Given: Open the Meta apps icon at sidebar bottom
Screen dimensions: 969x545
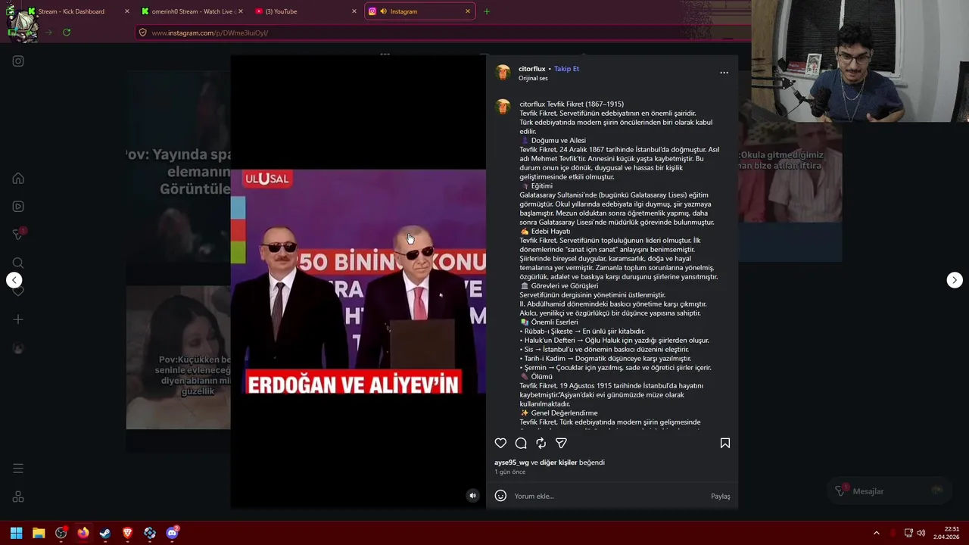Looking at the screenshot, I should coord(18,497).
